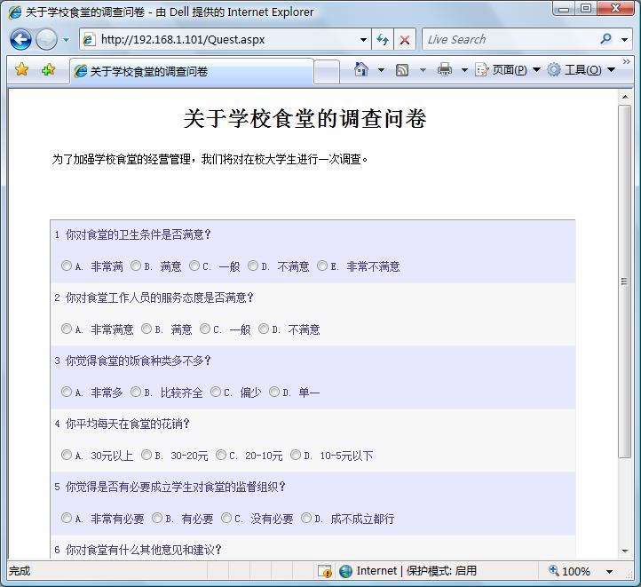This screenshot has width=641, height=587.
Task: Select question 1 option B 满意
Action: [136, 266]
